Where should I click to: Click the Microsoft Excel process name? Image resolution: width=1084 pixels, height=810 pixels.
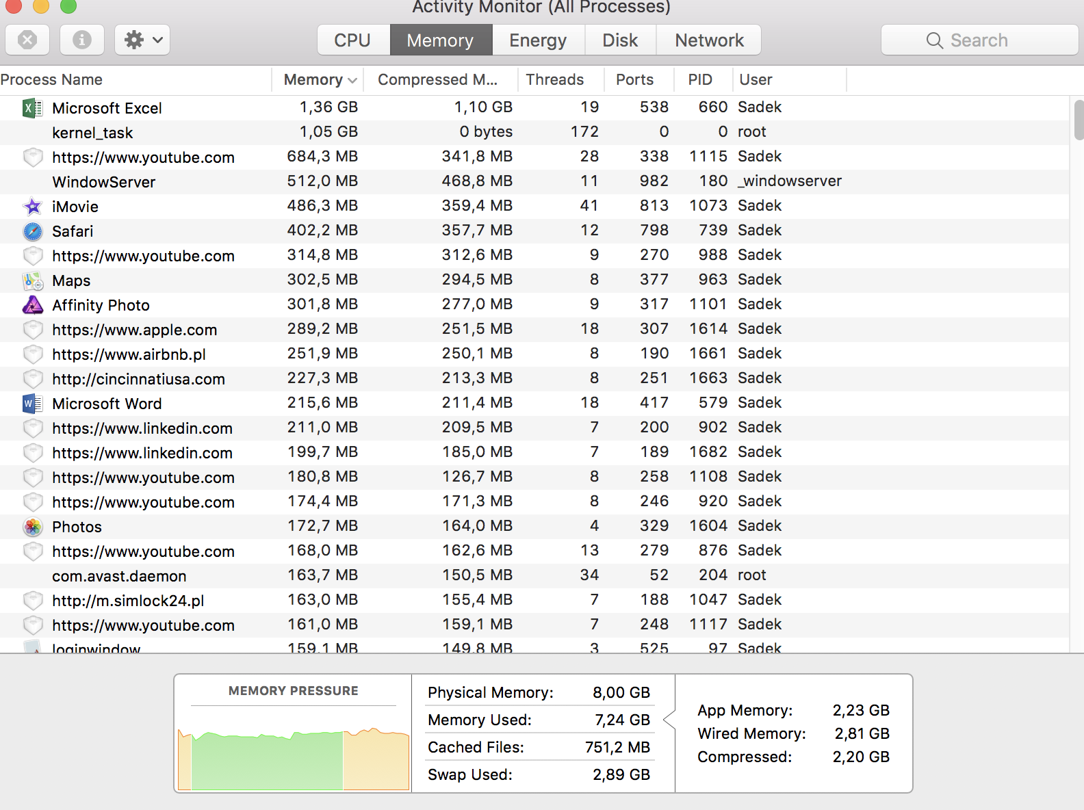(107, 108)
